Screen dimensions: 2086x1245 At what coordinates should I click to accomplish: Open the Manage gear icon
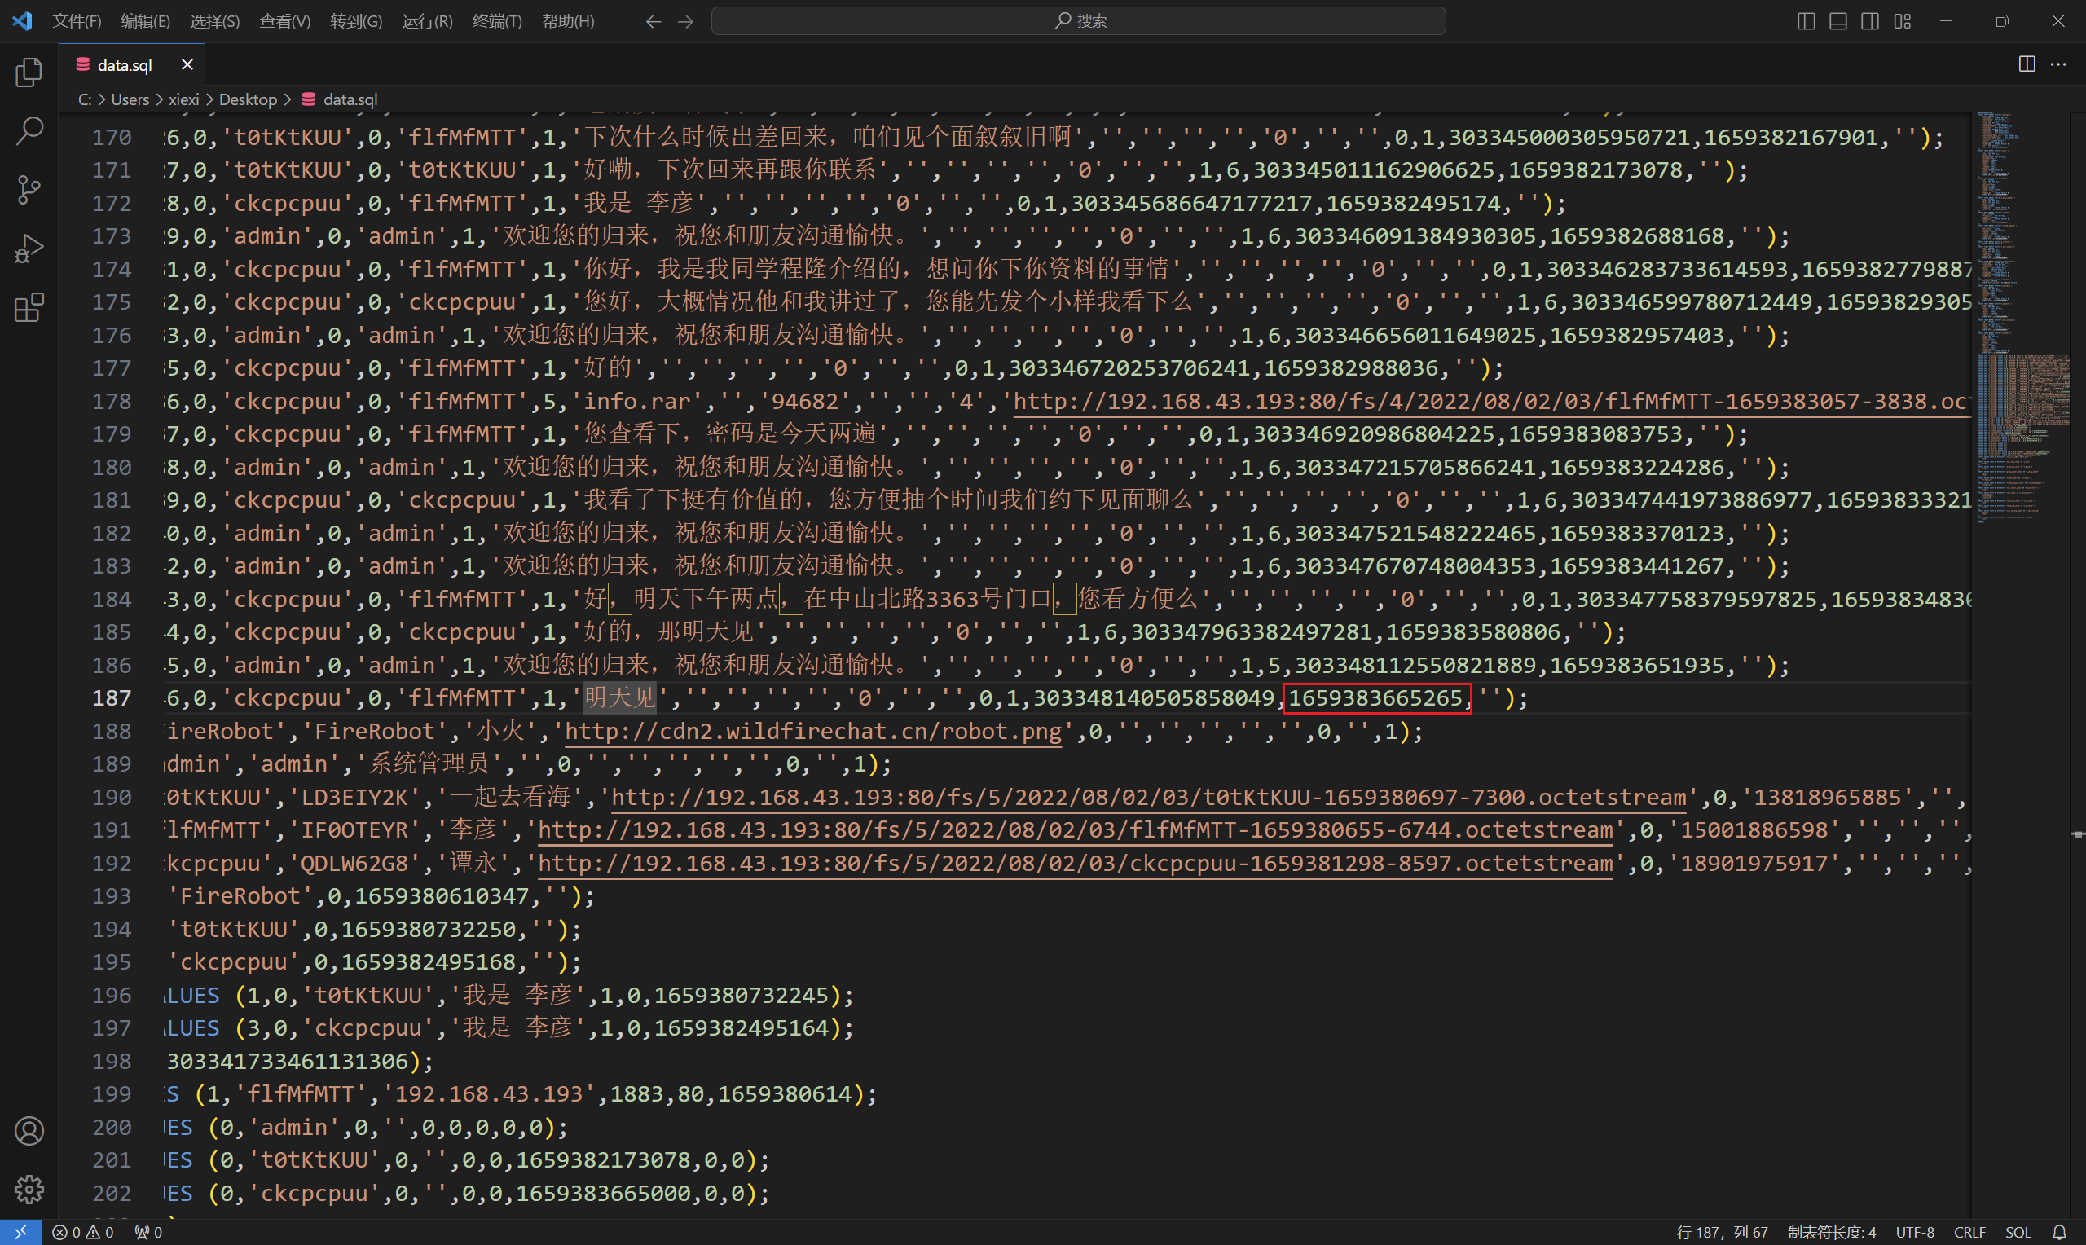pos(29,1189)
